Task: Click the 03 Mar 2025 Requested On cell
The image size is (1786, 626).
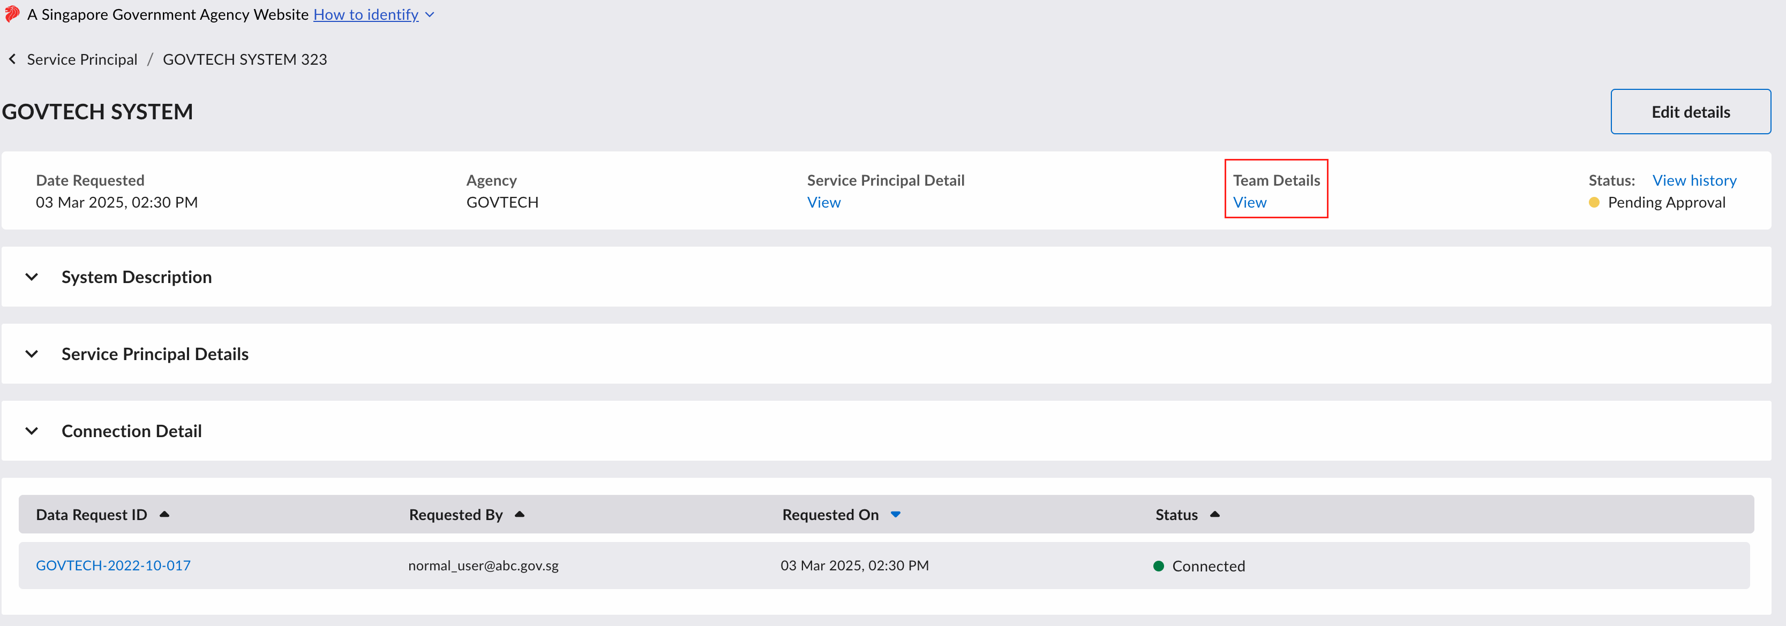Action: (x=855, y=565)
